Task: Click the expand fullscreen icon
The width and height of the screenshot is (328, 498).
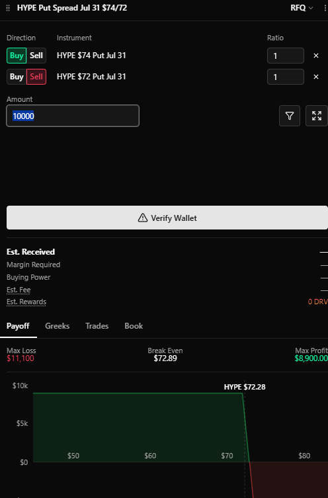Action: click(317, 116)
